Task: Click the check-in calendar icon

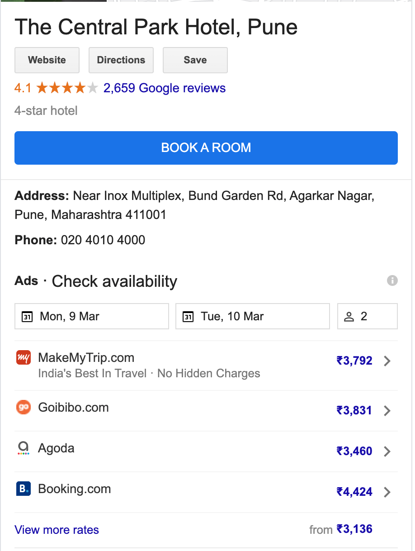Action: coord(27,317)
